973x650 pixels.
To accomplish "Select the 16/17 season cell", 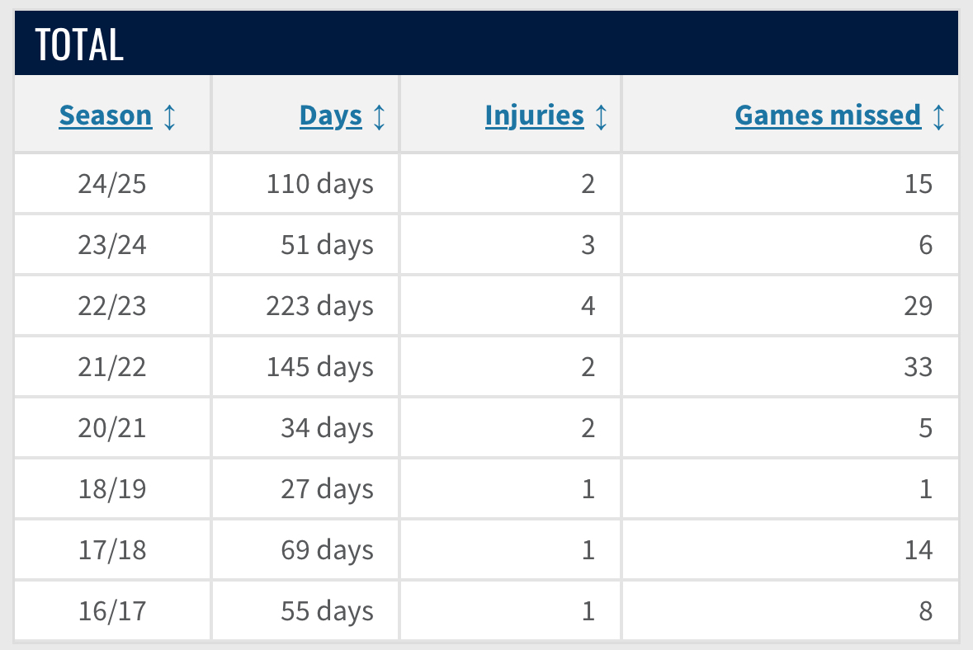I will click(x=112, y=611).
